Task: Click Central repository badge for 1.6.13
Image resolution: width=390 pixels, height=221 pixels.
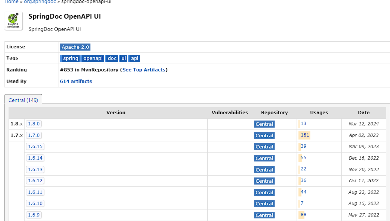Action: click(x=264, y=170)
